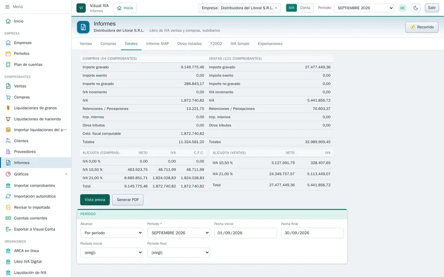Click the ARCA en línea bank icon
Viewport: 444px width, 277px height.
pyautogui.click(x=8, y=251)
